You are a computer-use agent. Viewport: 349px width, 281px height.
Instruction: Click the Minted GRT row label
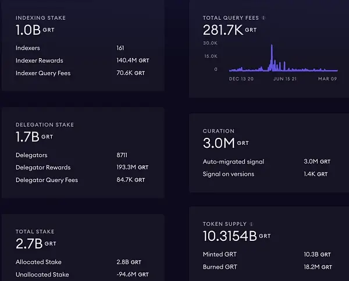pos(220,255)
